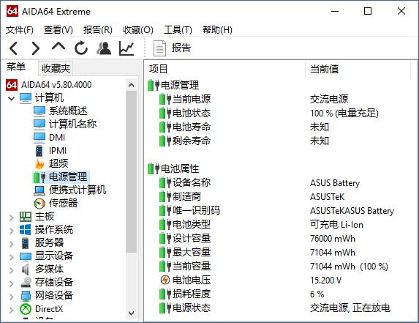Open the graph chart toolbar icon

tap(127, 48)
